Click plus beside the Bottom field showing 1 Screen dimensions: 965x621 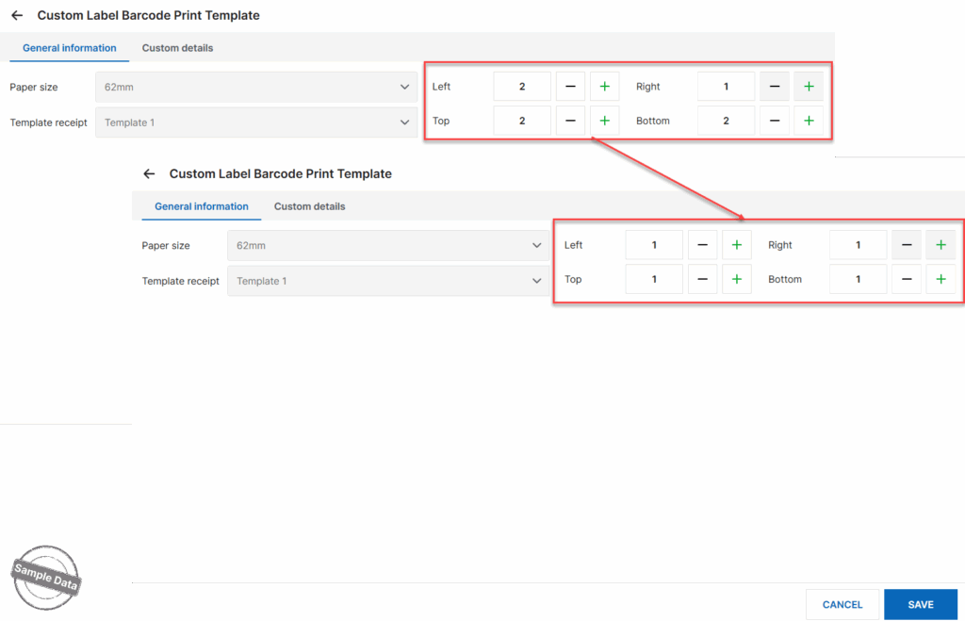[x=940, y=279]
